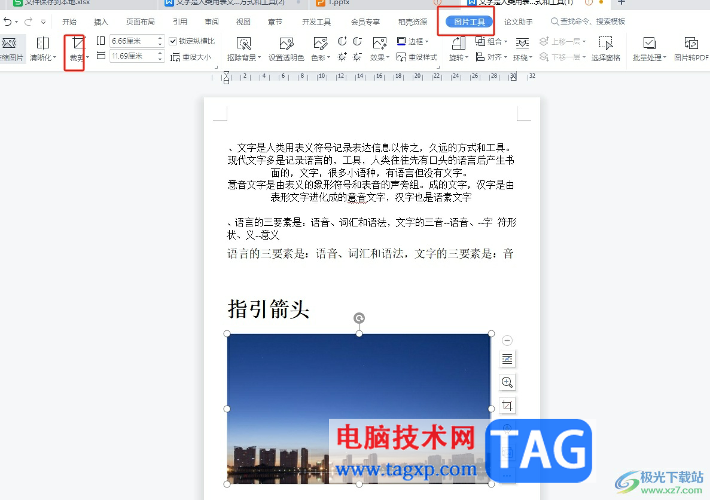This screenshot has height=500, width=710.
Task: Open the Insert (插入) ribbon tab
Action: pos(100,22)
